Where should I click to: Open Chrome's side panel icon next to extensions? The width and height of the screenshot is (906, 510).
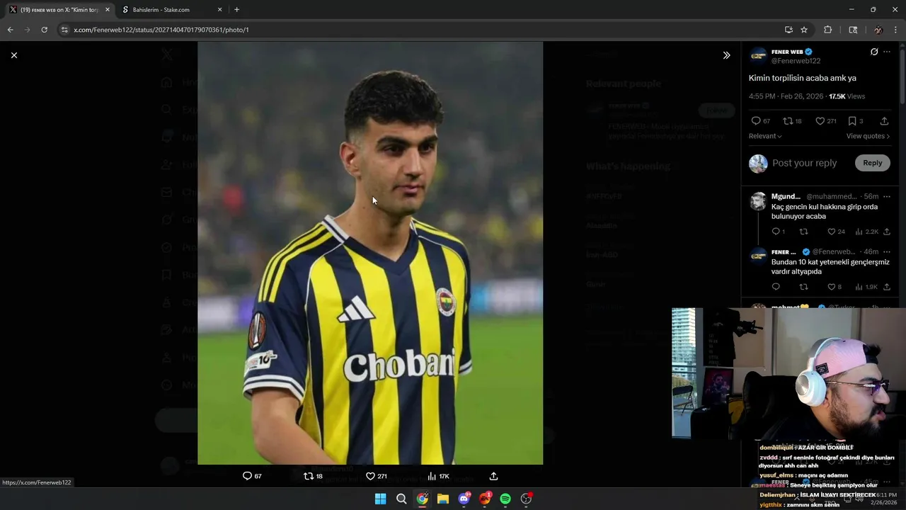point(853,30)
